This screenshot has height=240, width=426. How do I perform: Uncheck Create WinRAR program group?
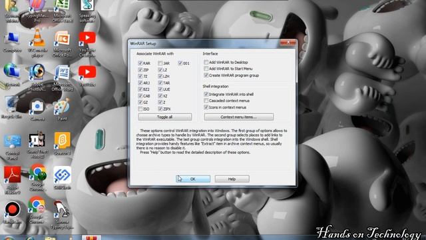click(206, 75)
